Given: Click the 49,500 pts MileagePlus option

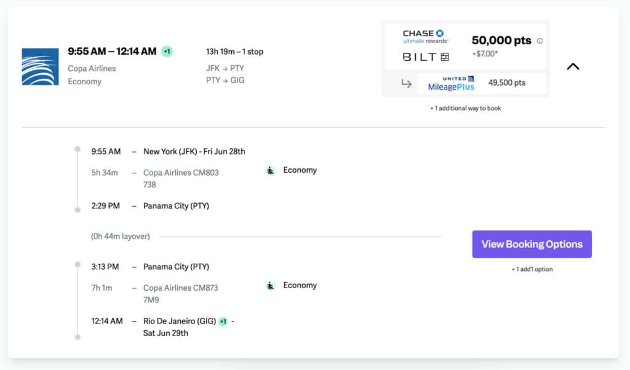Looking at the screenshot, I should [x=506, y=83].
